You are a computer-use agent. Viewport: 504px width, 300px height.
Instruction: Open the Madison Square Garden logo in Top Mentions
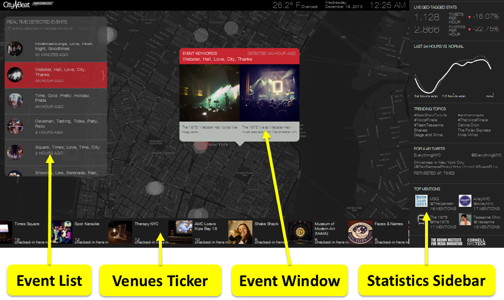click(x=421, y=201)
